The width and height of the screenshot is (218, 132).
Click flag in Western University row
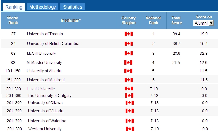129,129
